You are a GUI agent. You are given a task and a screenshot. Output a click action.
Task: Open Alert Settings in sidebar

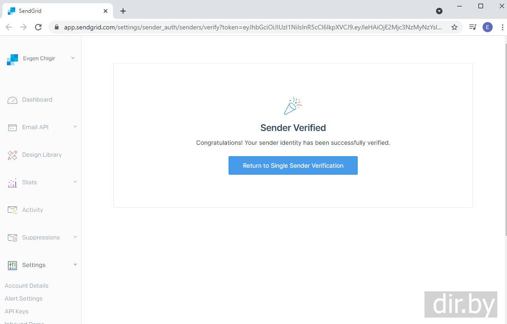pos(24,299)
